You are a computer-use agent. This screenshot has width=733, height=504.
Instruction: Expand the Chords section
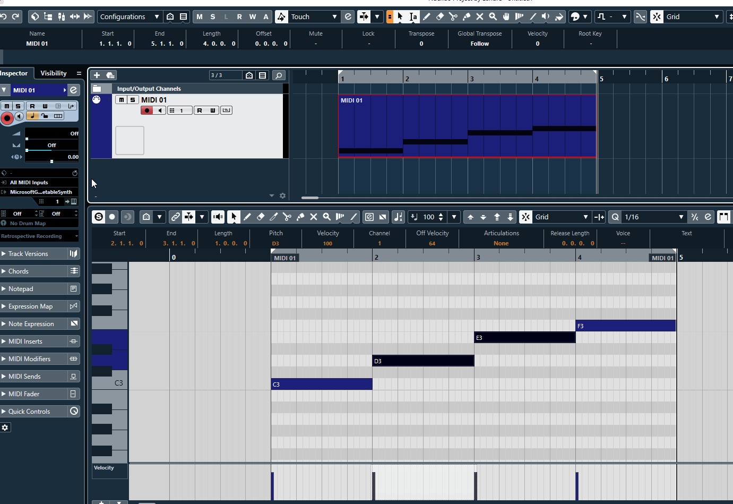pyautogui.click(x=33, y=271)
